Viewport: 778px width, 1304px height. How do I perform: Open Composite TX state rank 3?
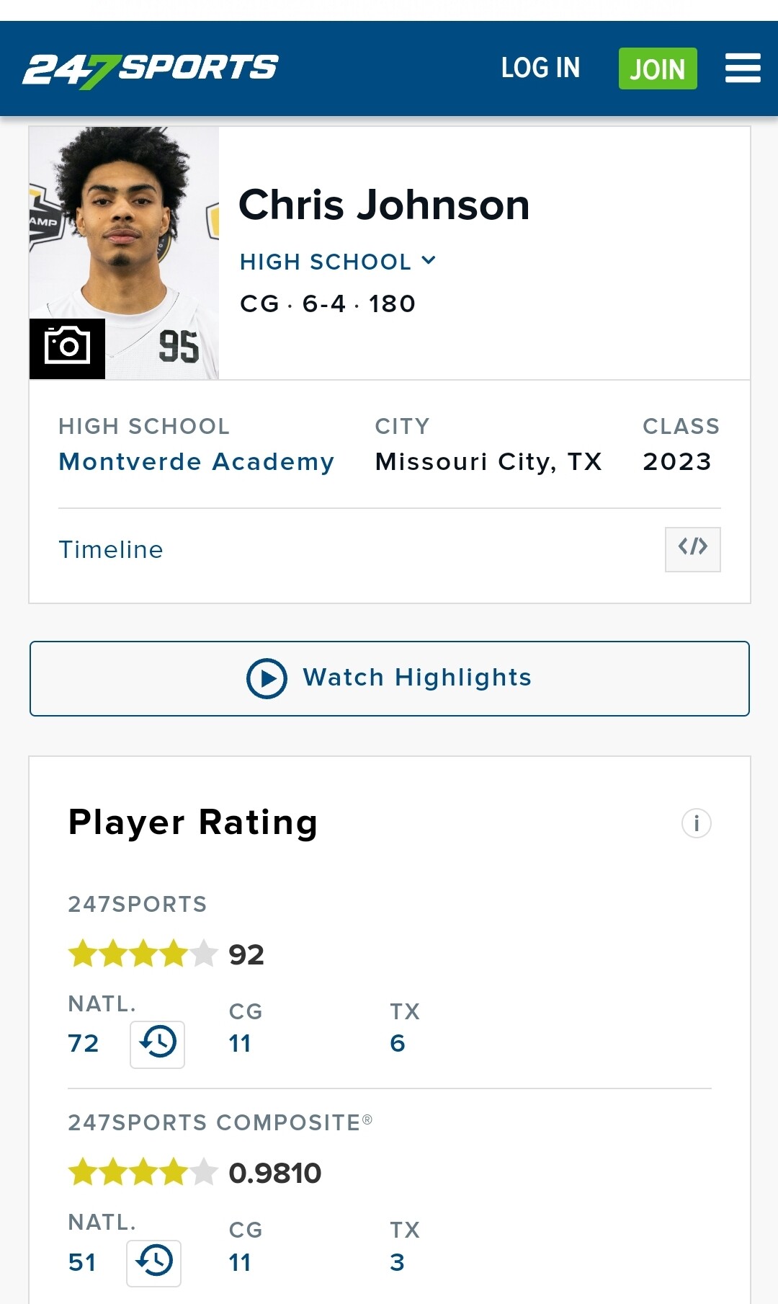398,1263
